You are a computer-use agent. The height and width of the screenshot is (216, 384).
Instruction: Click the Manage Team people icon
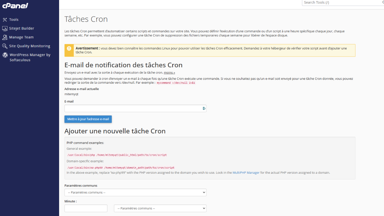5,37
